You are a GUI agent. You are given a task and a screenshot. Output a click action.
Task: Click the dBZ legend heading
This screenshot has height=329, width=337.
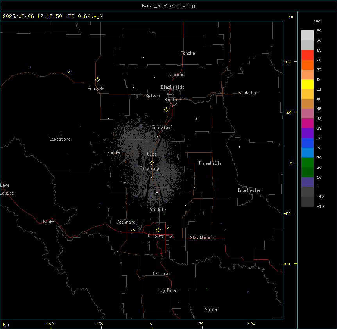click(x=317, y=21)
